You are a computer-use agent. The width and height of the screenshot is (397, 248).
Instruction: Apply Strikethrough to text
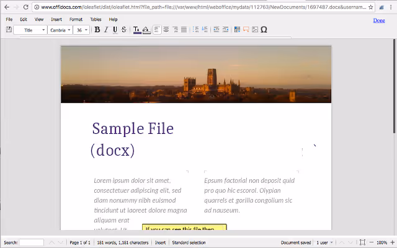(x=124, y=30)
